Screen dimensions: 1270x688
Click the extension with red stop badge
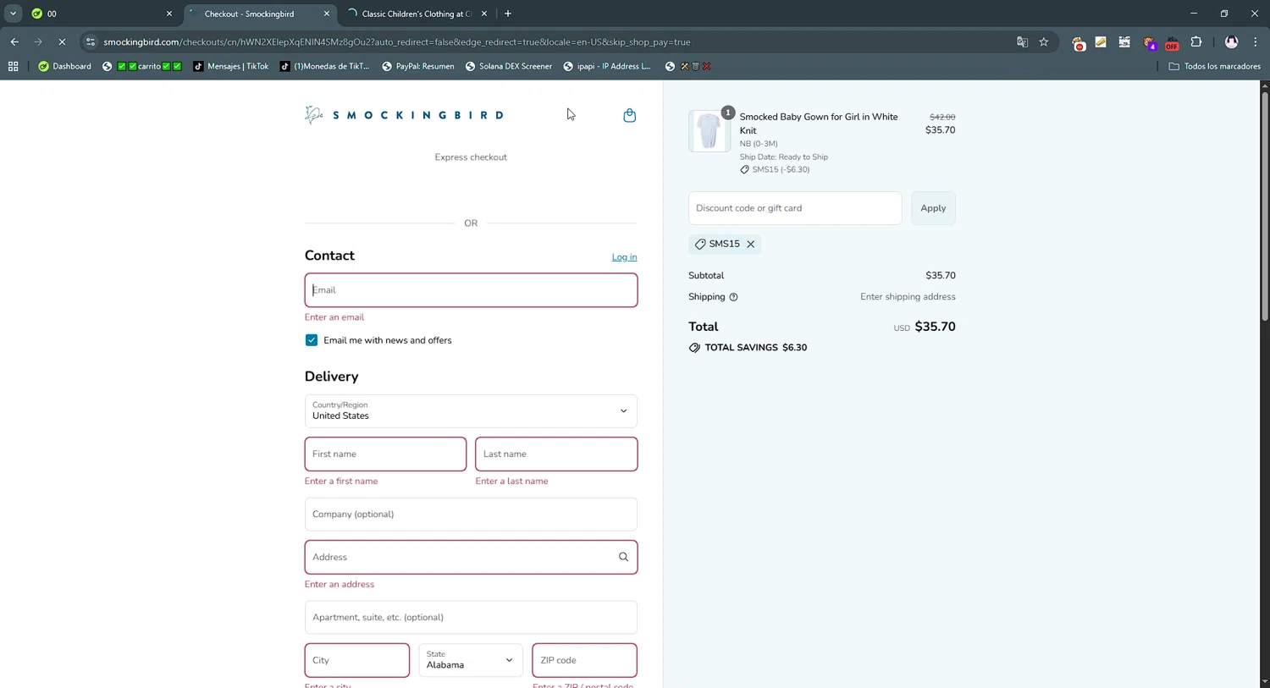click(1078, 42)
